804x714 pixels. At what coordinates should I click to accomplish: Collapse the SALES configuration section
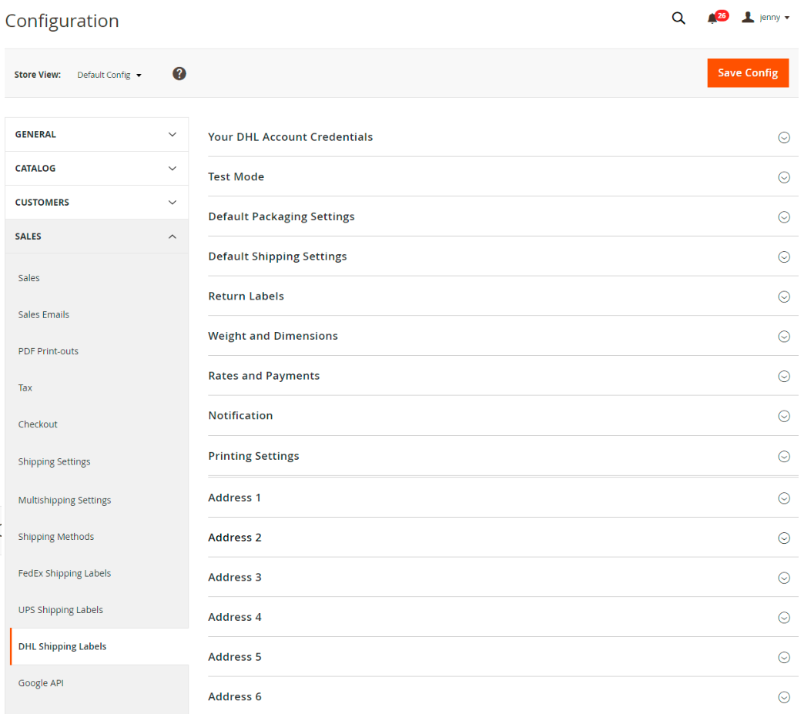pos(96,236)
